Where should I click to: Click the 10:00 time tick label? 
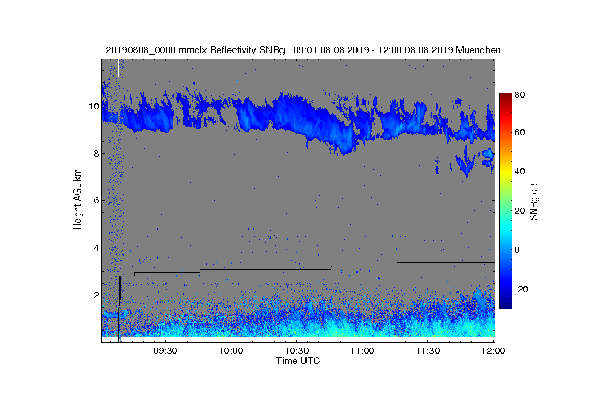[231, 351]
